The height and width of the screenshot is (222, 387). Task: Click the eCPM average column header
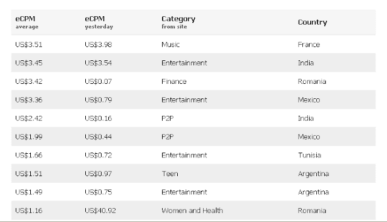[x=27, y=22]
